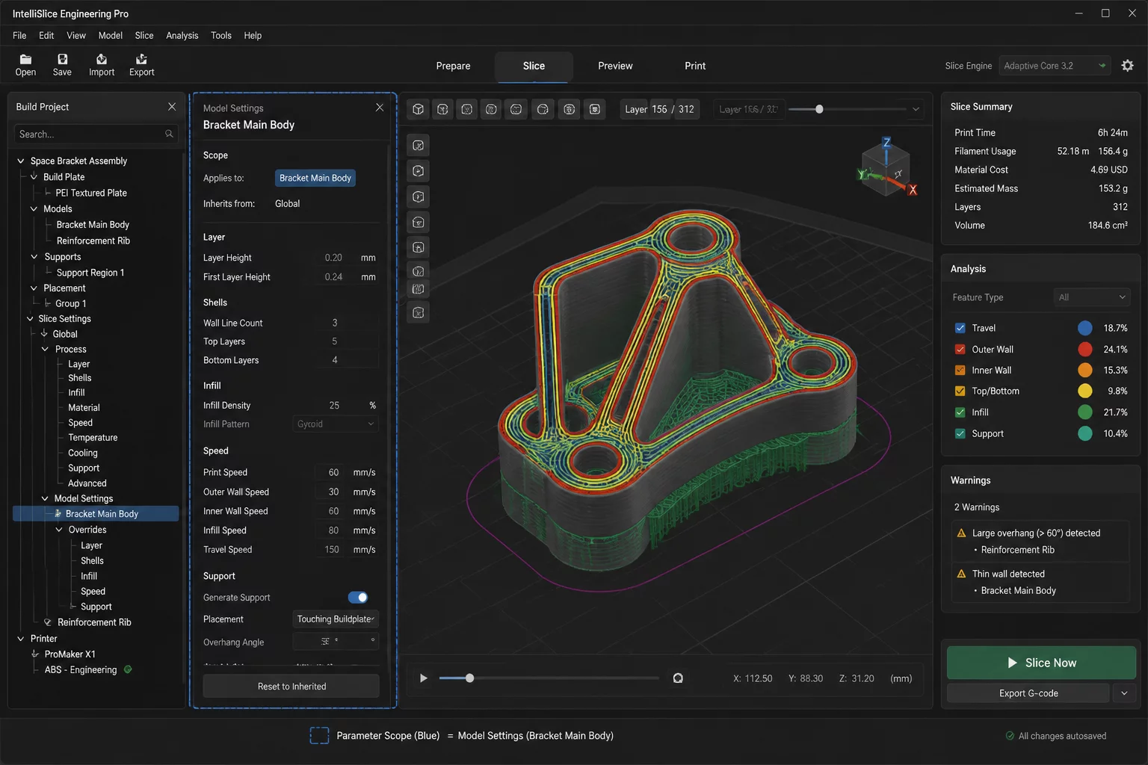This screenshot has width=1148, height=765.
Task: Click the red X axis on orientation gizmo
Action: [x=913, y=190]
